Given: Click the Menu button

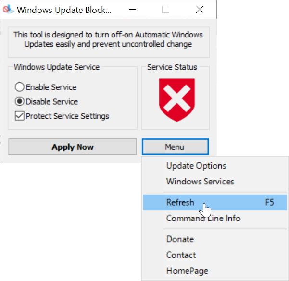Looking at the screenshot, I should pyautogui.click(x=175, y=147).
